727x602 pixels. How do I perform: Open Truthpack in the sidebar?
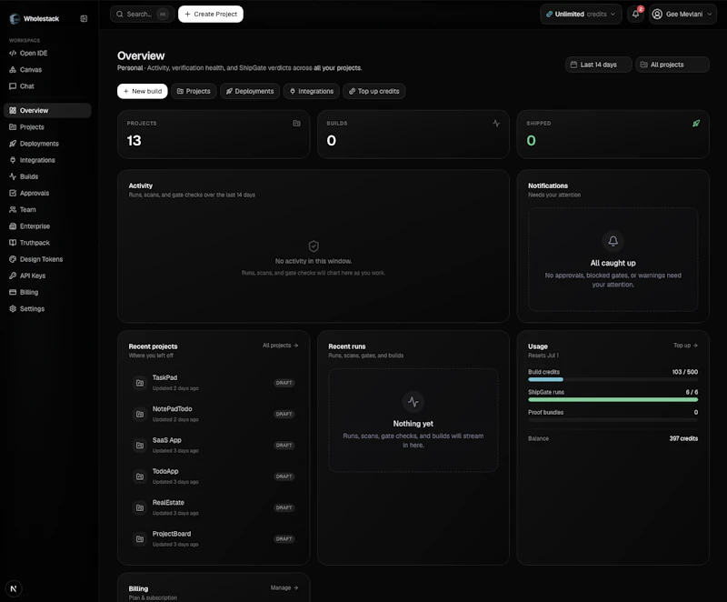pos(47,243)
